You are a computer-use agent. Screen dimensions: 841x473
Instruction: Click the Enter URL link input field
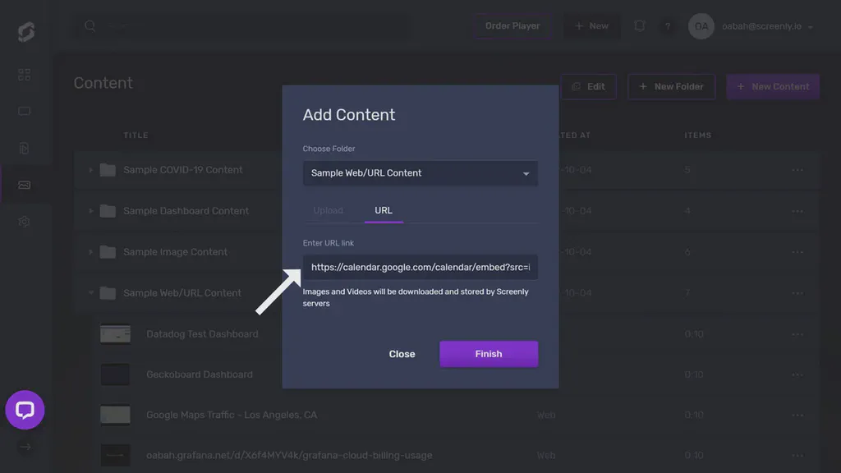[420, 267]
